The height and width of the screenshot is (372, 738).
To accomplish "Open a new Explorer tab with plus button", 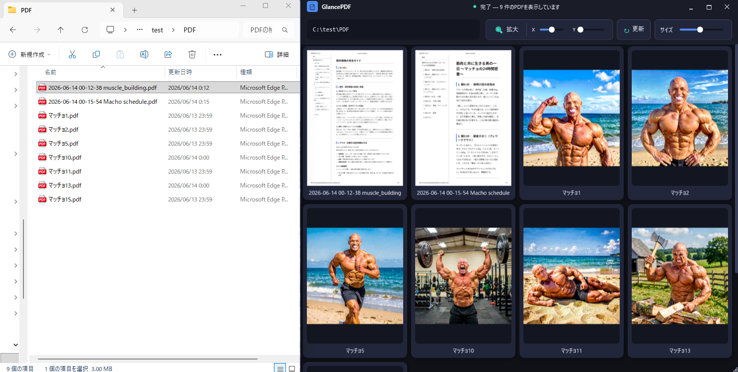I will pyautogui.click(x=134, y=10).
